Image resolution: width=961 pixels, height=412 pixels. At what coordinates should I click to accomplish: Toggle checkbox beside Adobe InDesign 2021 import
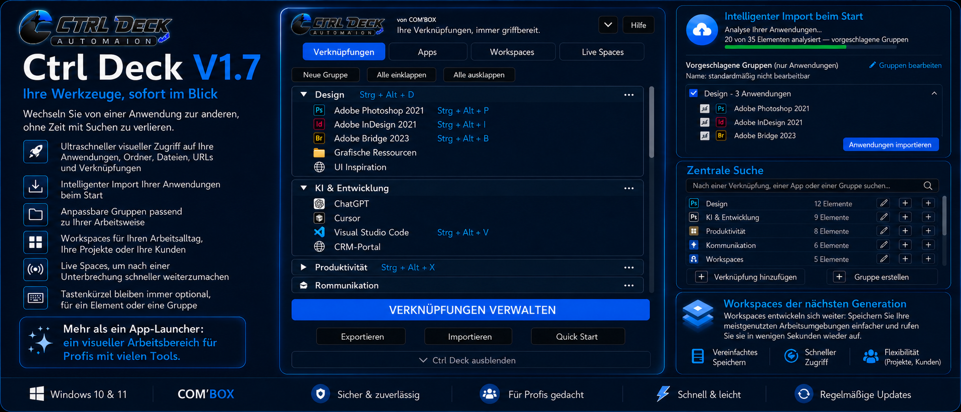[705, 122]
